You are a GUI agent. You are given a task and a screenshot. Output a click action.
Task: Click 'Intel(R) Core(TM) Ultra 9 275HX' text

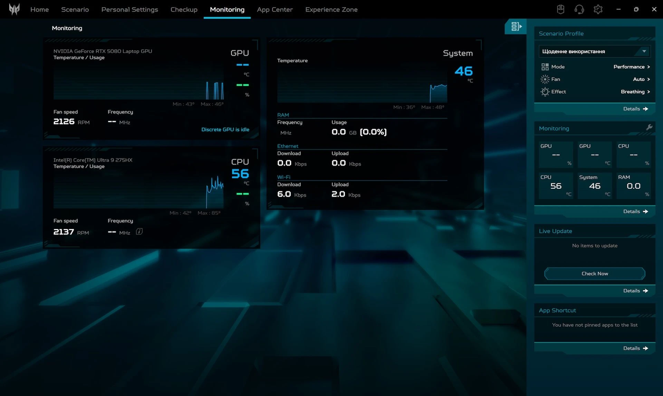pyautogui.click(x=93, y=160)
